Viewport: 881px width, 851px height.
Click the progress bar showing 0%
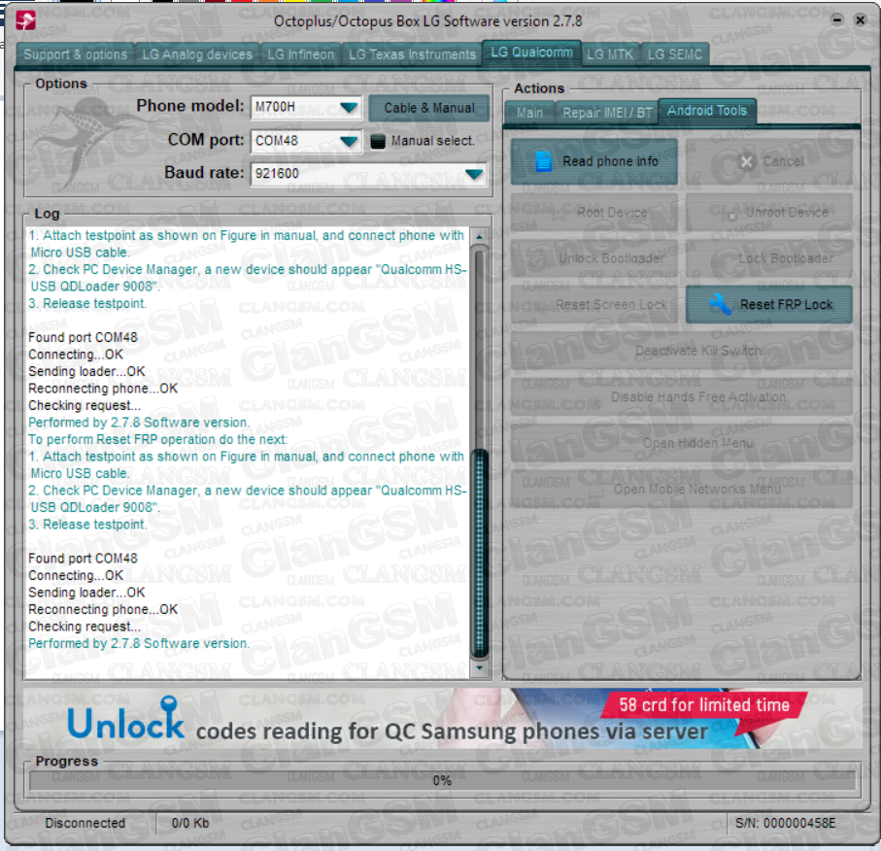coord(442,780)
